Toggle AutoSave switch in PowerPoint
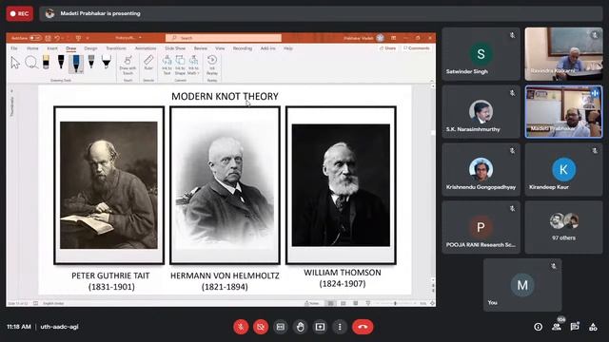 click(x=35, y=38)
